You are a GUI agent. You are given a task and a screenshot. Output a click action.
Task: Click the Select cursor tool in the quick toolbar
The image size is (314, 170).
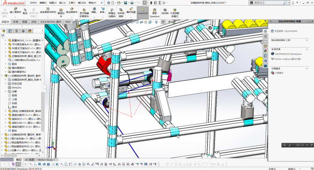tap(144, 3)
